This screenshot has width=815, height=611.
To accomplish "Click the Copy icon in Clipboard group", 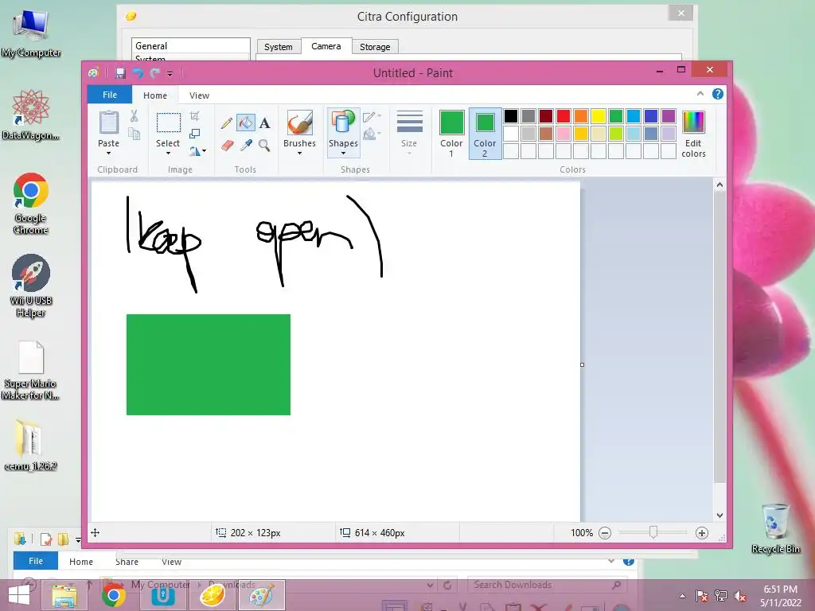I will 134,134.
